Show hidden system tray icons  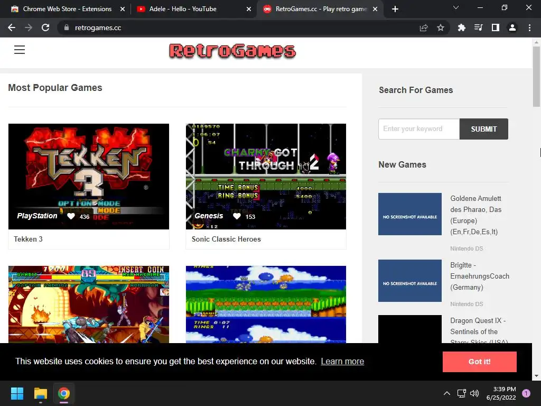pos(447,393)
